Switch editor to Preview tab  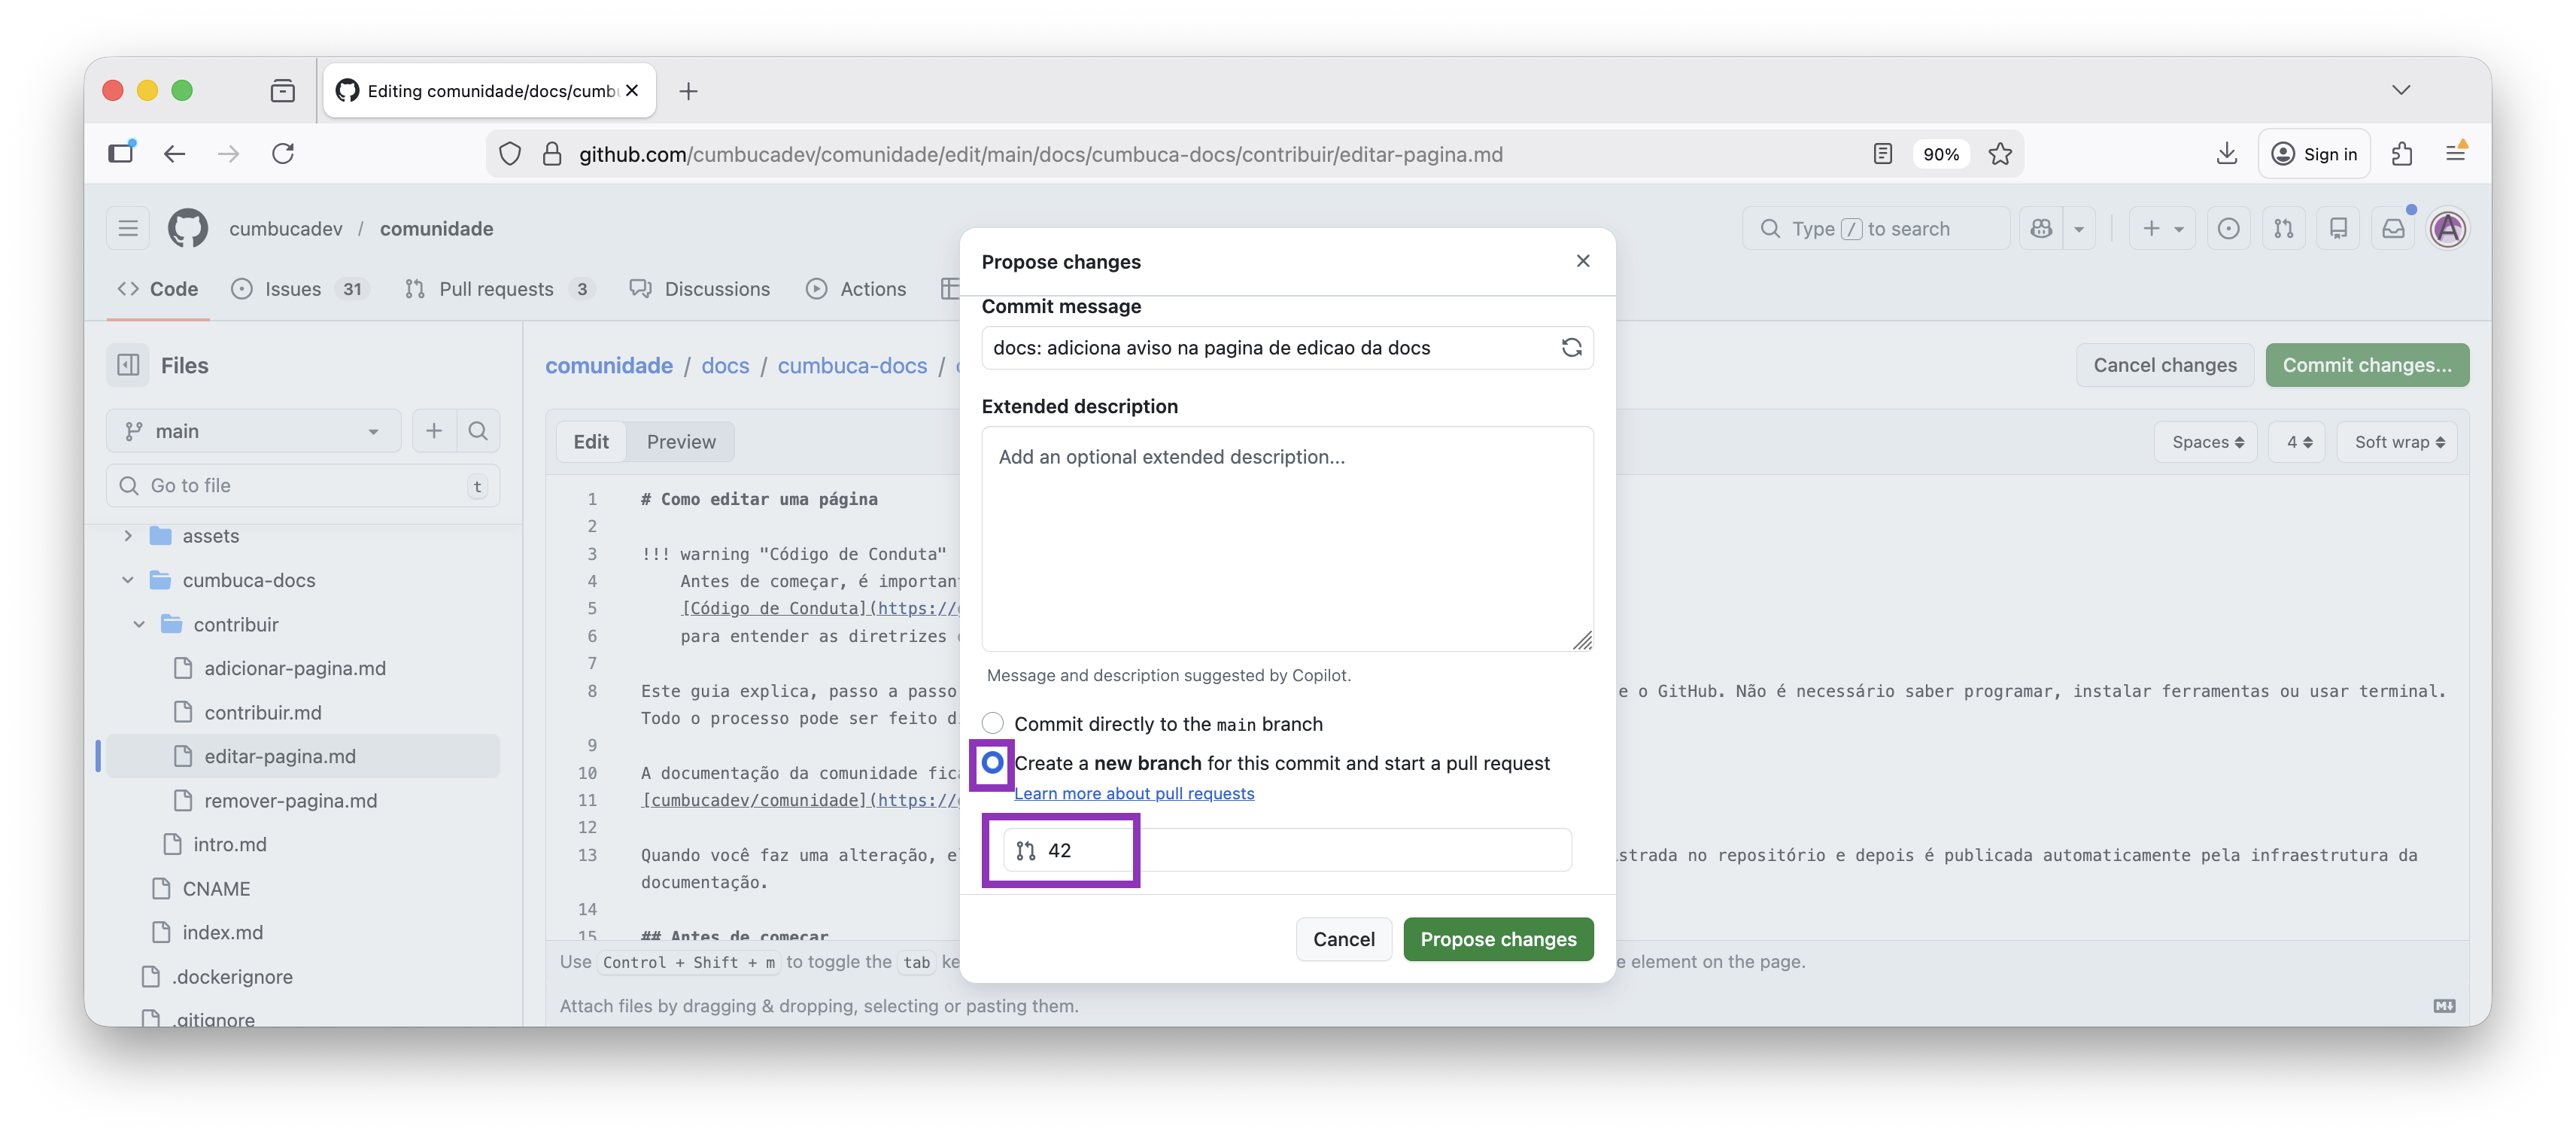(680, 442)
